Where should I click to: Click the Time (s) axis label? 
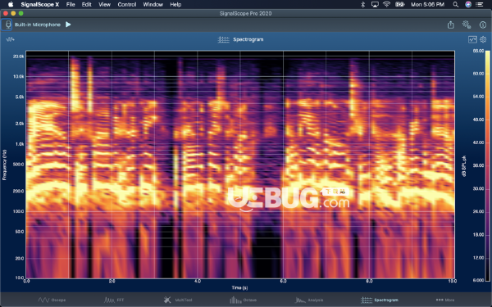pos(239,287)
